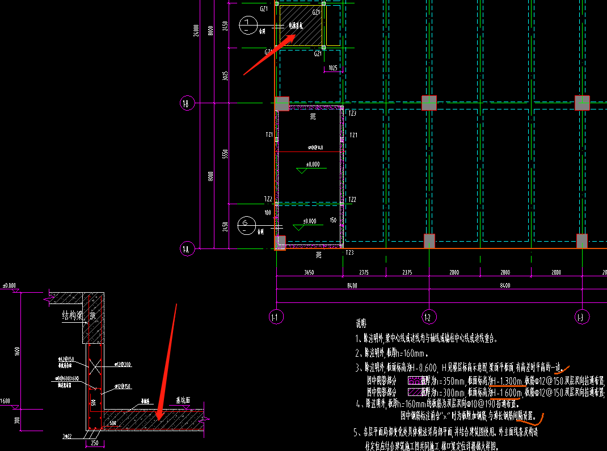
Task: Select note 5 first line about 各层平面局部变化
Action: 445,432
